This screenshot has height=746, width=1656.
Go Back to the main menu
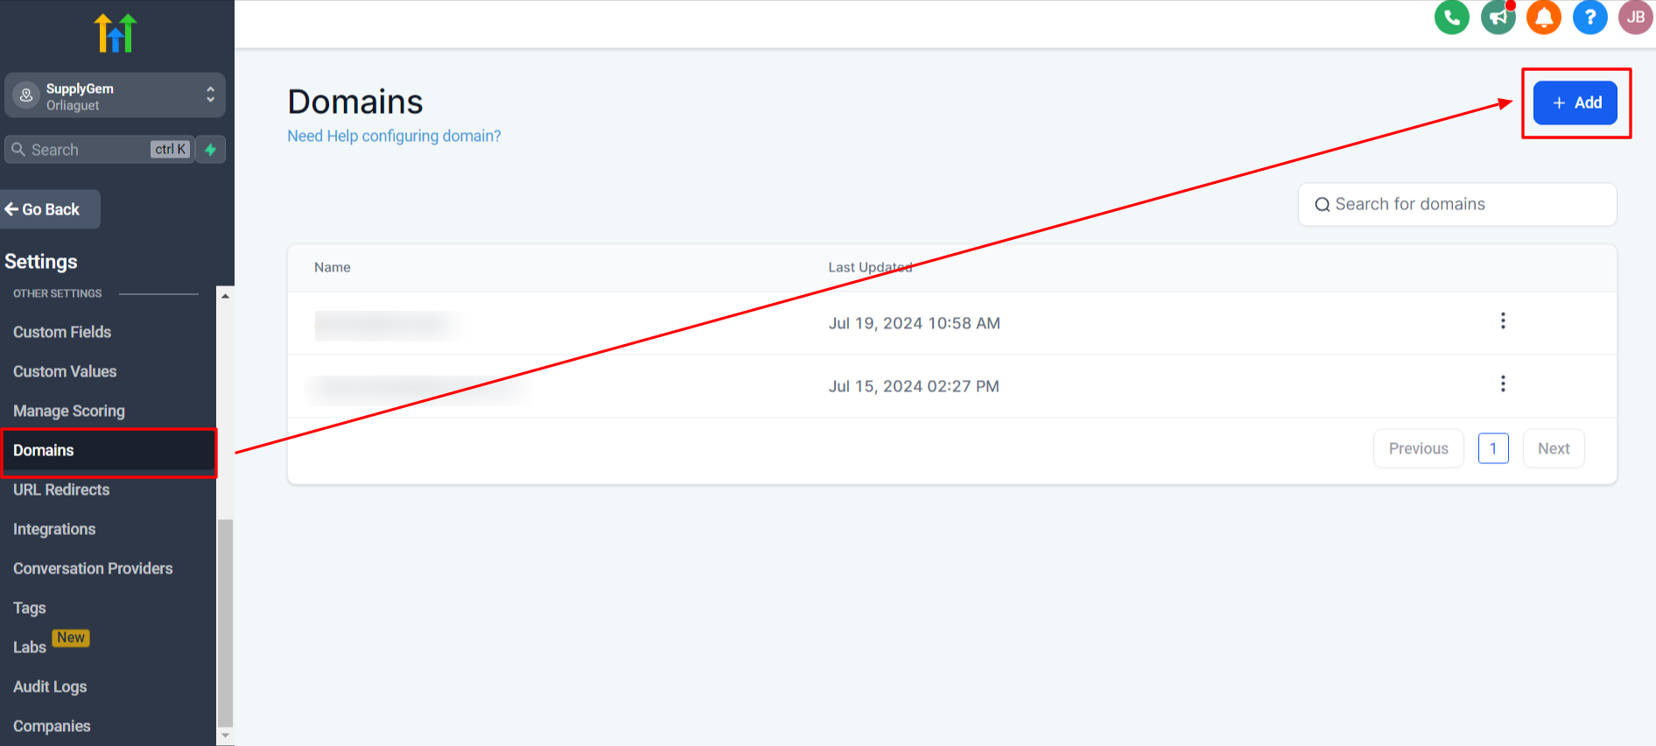[50, 210]
